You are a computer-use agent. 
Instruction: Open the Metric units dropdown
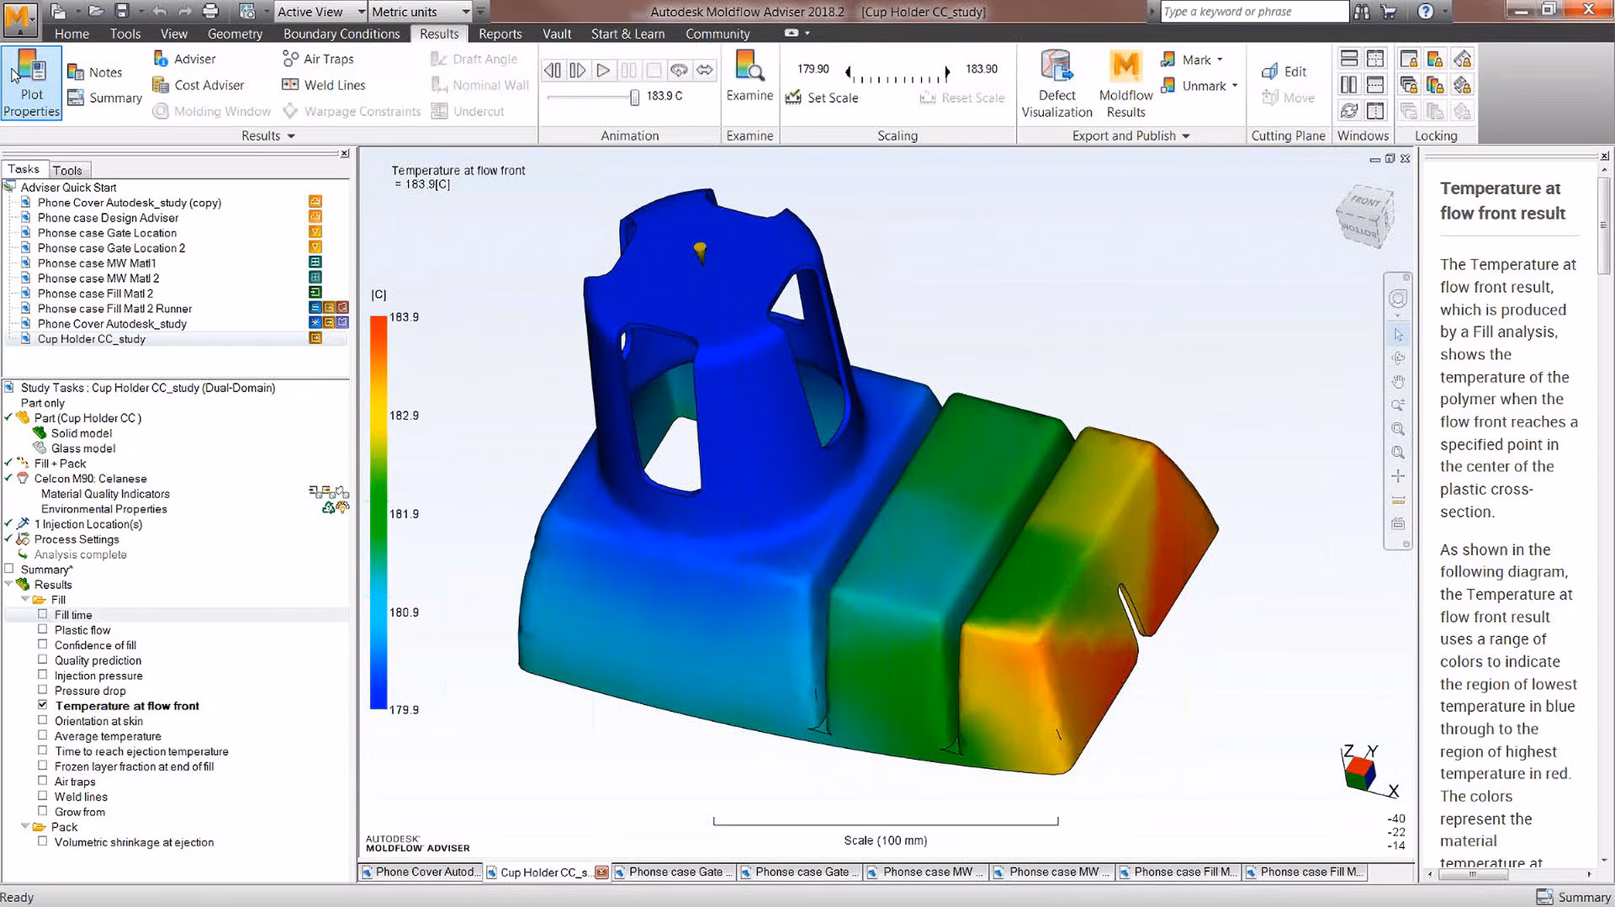420,12
